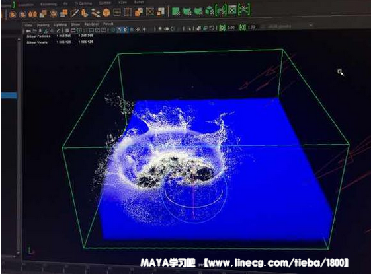Click the 'Bifrost Particles' HUD label
The width and height of the screenshot is (373, 274).
[39, 36]
